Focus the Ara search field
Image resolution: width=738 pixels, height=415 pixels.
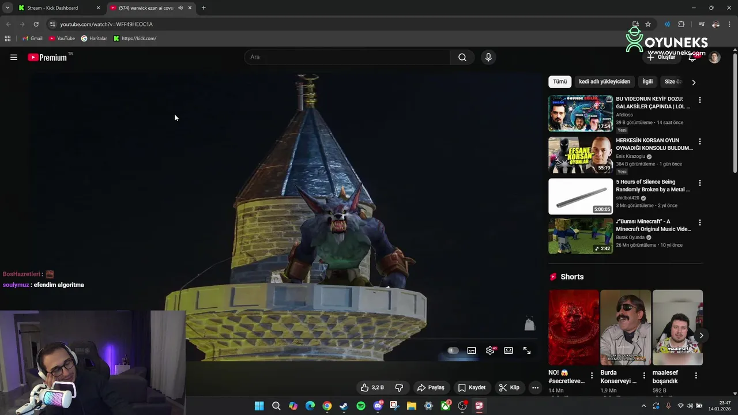(x=348, y=57)
